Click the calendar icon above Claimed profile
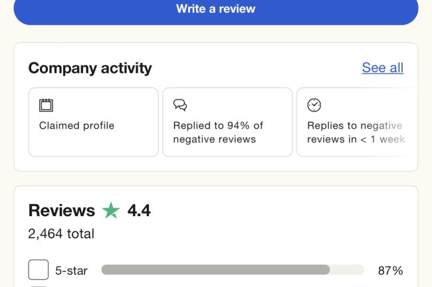Viewport: 432px width, 287px height. (x=46, y=105)
